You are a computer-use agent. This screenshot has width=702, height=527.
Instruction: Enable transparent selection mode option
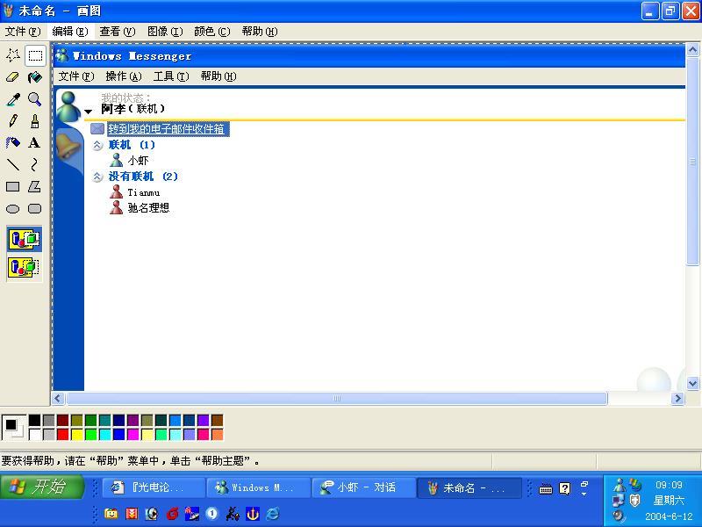click(25, 268)
